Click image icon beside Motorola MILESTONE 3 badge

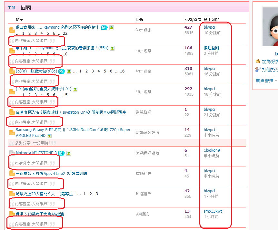click(69, 153)
